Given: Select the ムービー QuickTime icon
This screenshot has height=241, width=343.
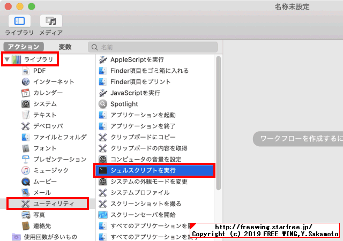Looking at the screenshot, I should pyautogui.click(x=26, y=182).
